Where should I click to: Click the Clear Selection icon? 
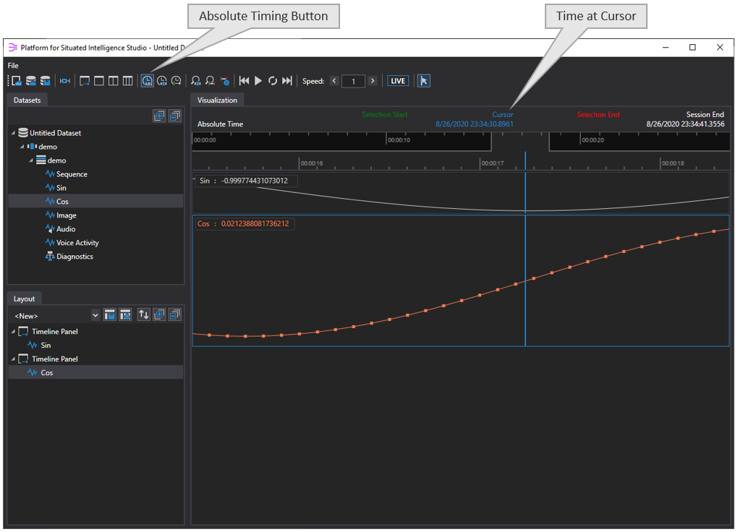coord(225,80)
